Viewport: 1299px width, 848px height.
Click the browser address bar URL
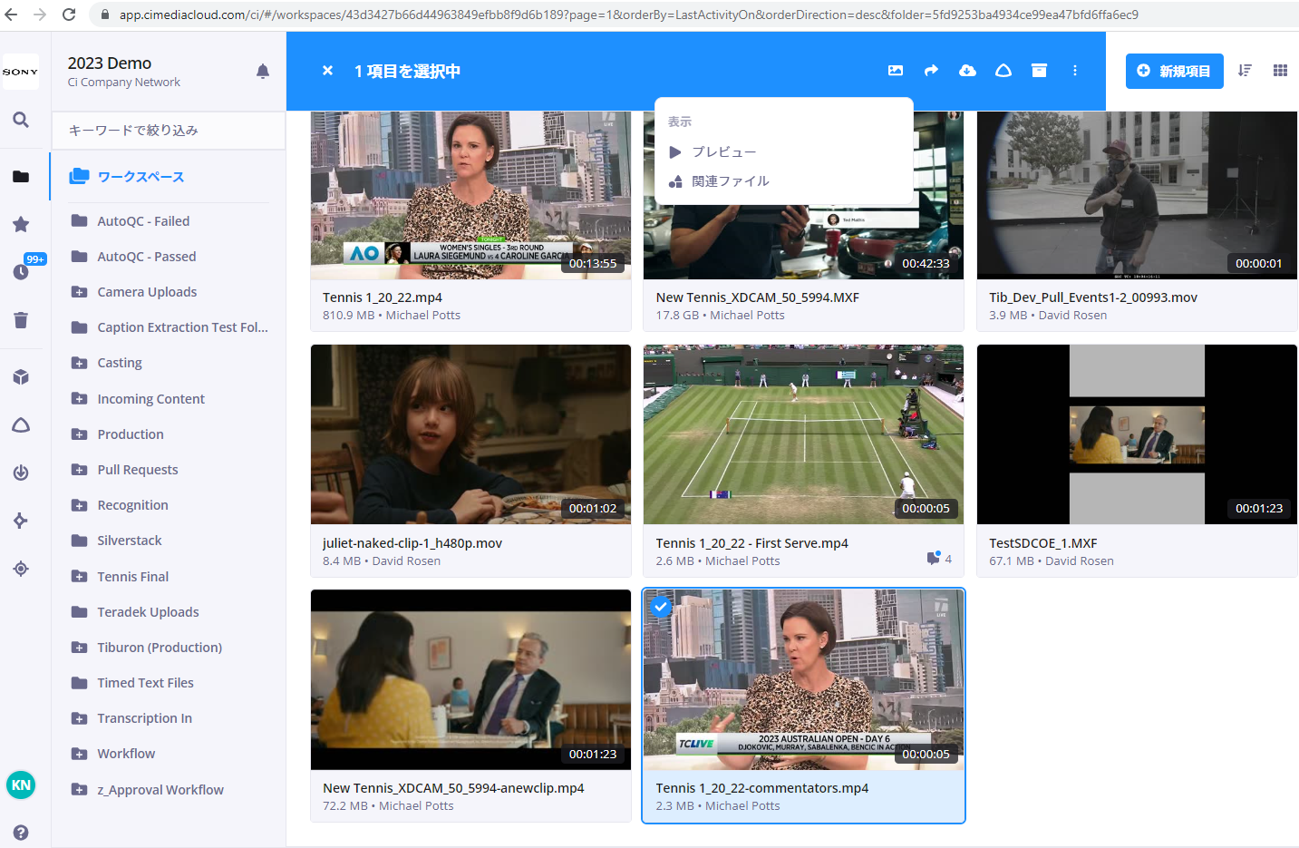pyautogui.click(x=628, y=15)
